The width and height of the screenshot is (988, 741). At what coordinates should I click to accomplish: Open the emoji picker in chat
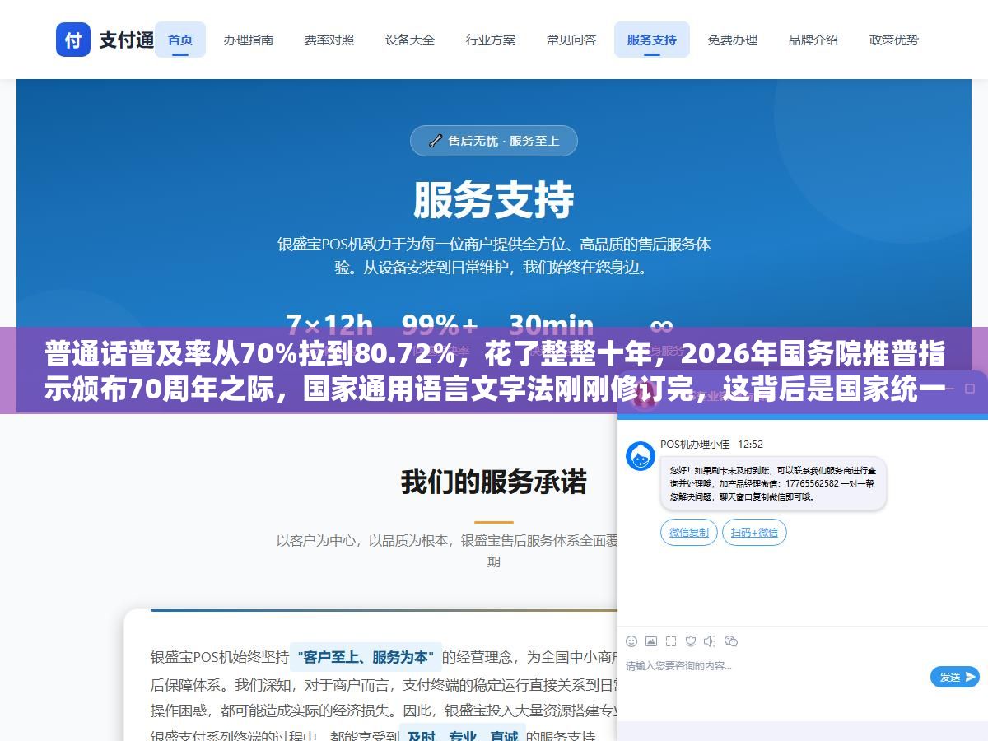(631, 641)
